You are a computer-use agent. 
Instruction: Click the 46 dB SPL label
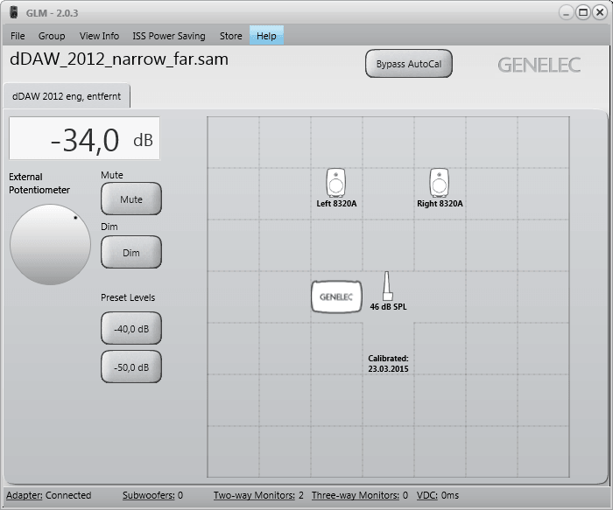pyautogui.click(x=388, y=307)
